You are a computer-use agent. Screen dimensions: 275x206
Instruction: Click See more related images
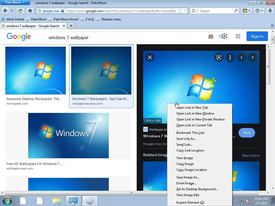[251, 155]
